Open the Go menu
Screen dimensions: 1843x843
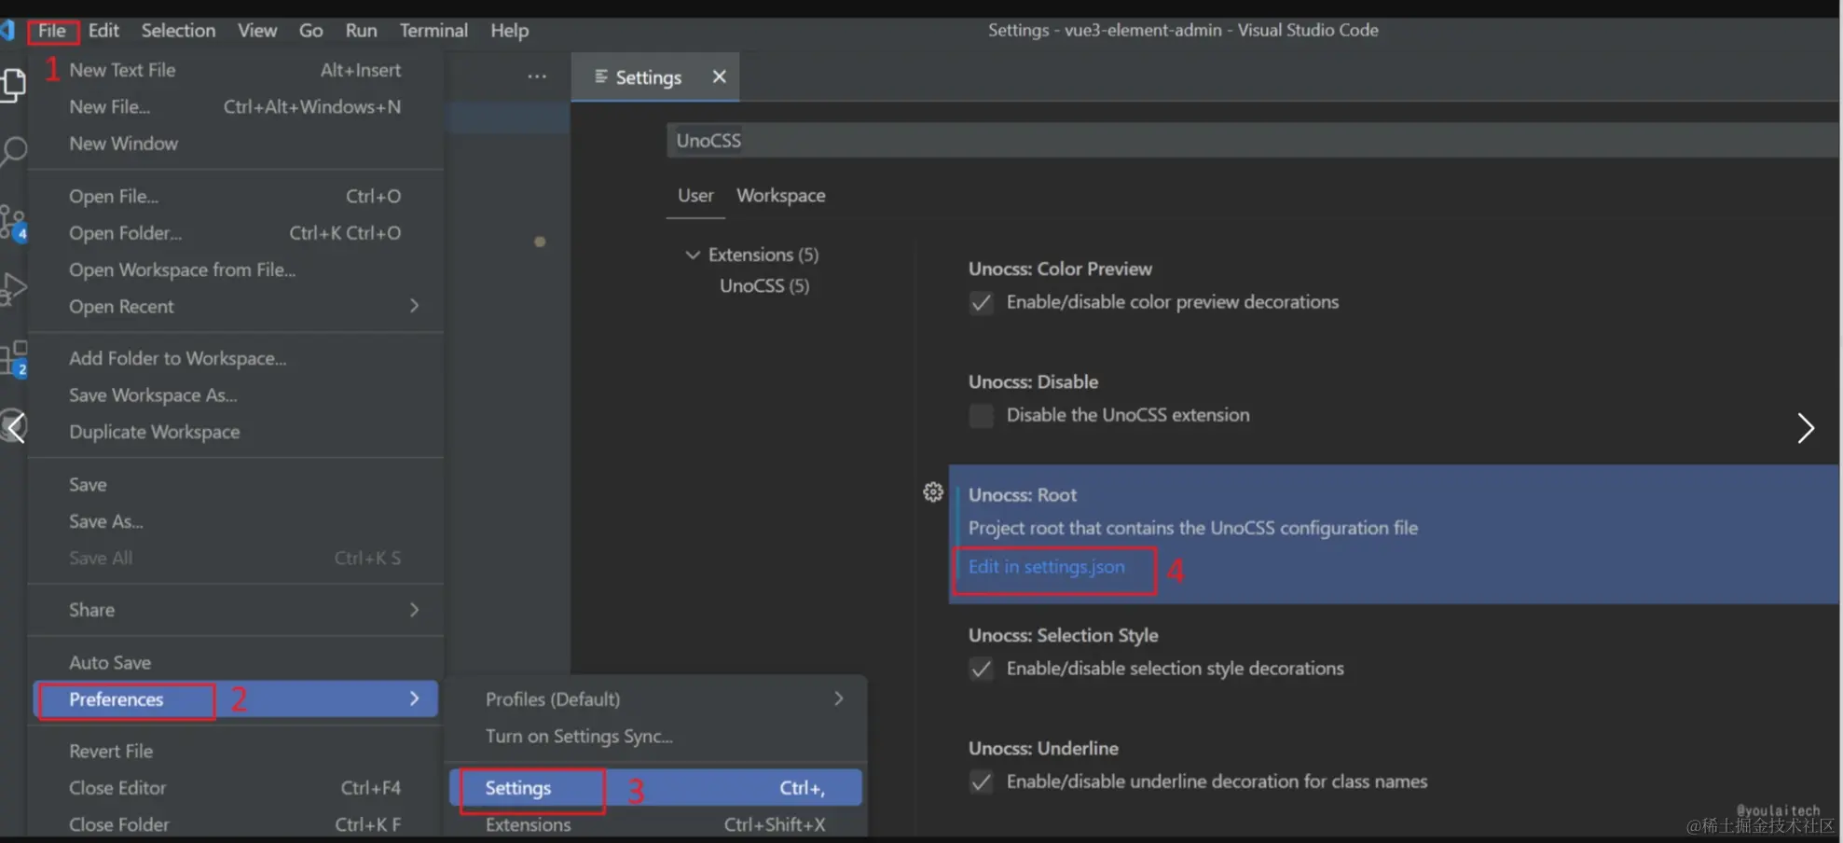[x=310, y=31]
